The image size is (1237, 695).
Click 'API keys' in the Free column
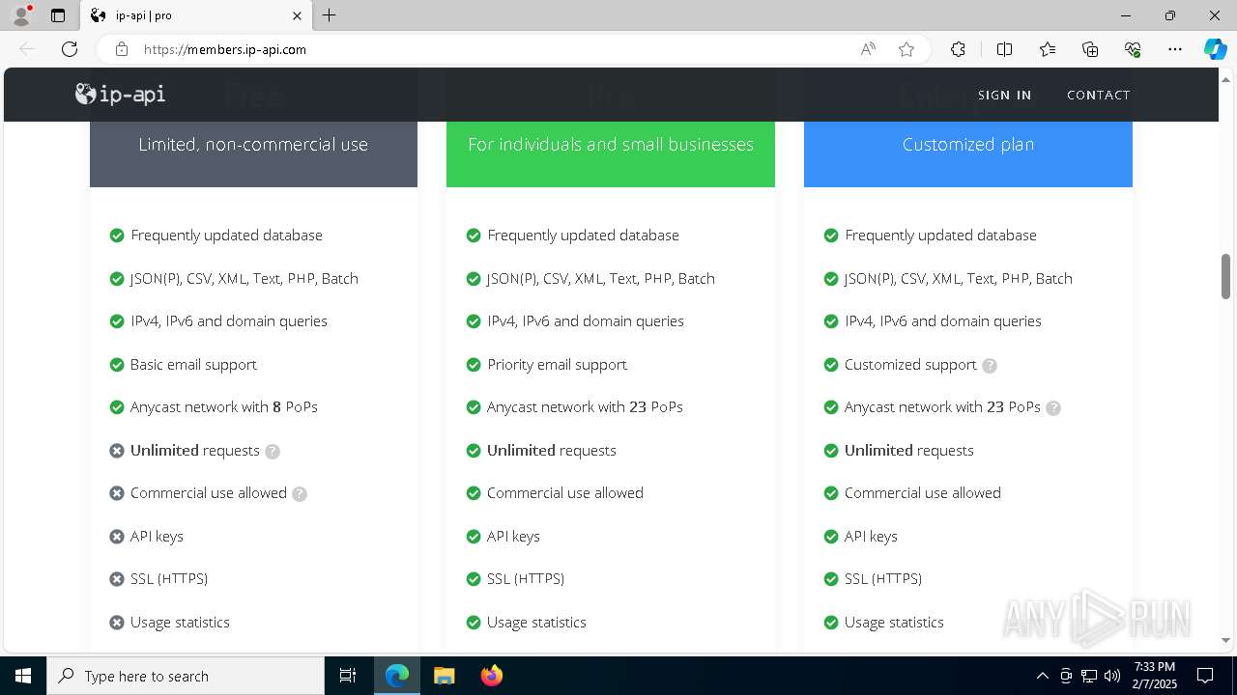(x=157, y=536)
